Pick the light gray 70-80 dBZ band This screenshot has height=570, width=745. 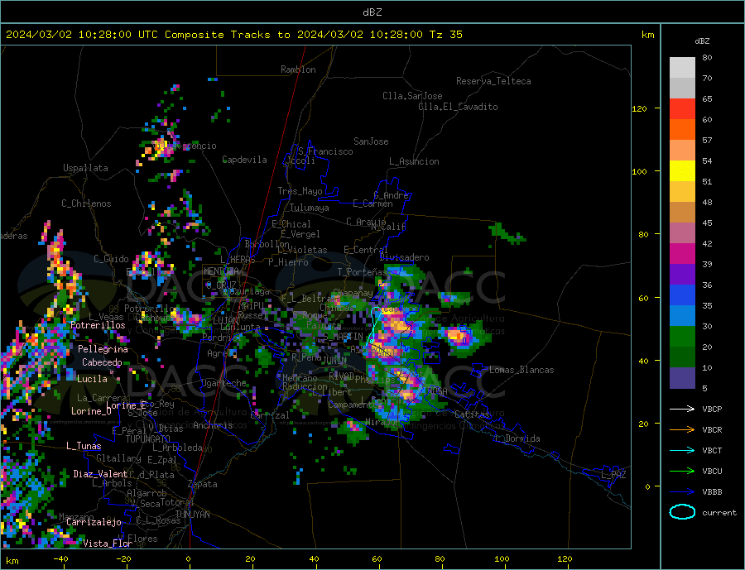pos(682,68)
